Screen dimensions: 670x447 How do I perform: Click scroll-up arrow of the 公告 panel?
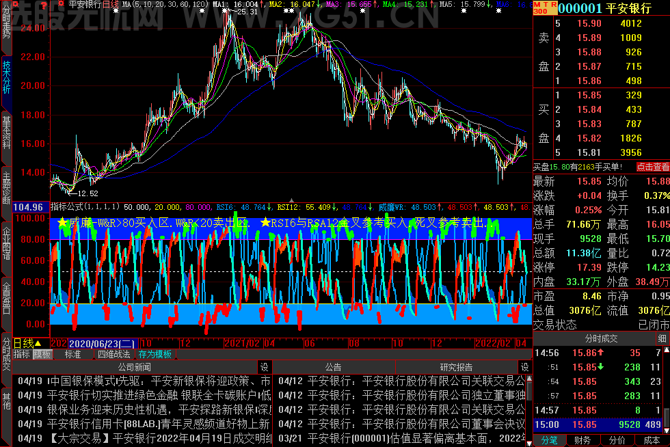click(529, 379)
